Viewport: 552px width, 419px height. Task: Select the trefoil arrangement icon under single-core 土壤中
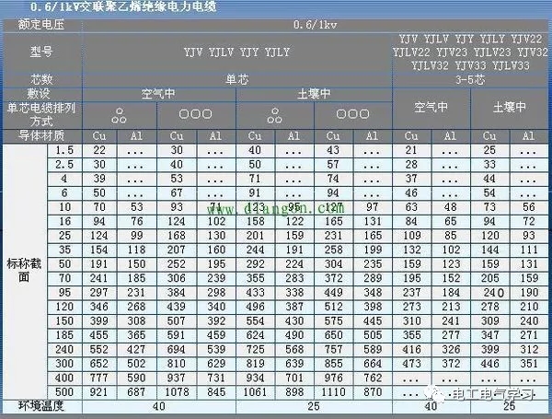[x=276, y=115]
